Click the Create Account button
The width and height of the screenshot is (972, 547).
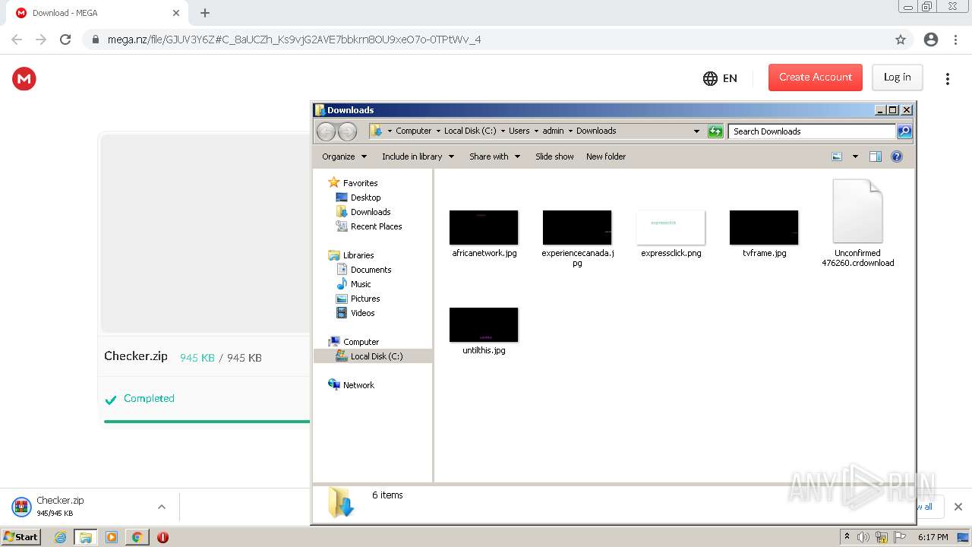pyautogui.click(x=815, y=77)
